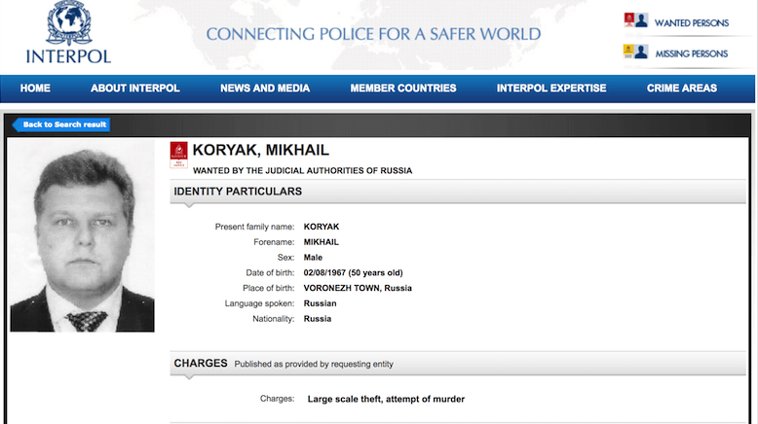Click the wanted person's photo thumbnail
Viewport: 758px width, 424px height.
coord(82,236)
